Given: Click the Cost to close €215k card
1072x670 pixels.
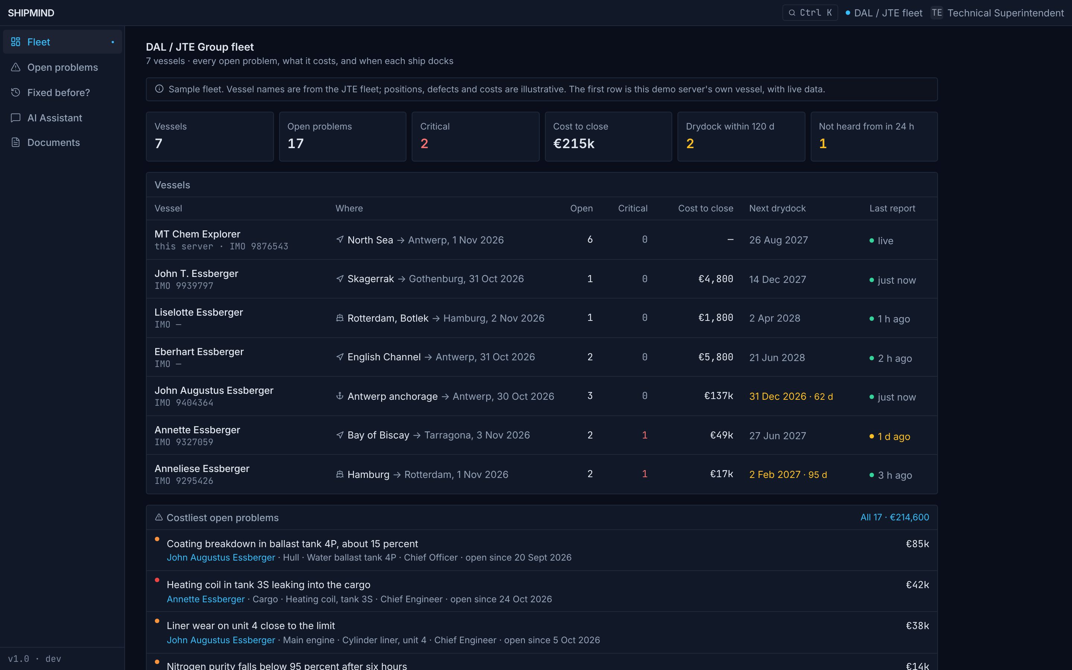Looking at the screenshot, I should point(608,137).
